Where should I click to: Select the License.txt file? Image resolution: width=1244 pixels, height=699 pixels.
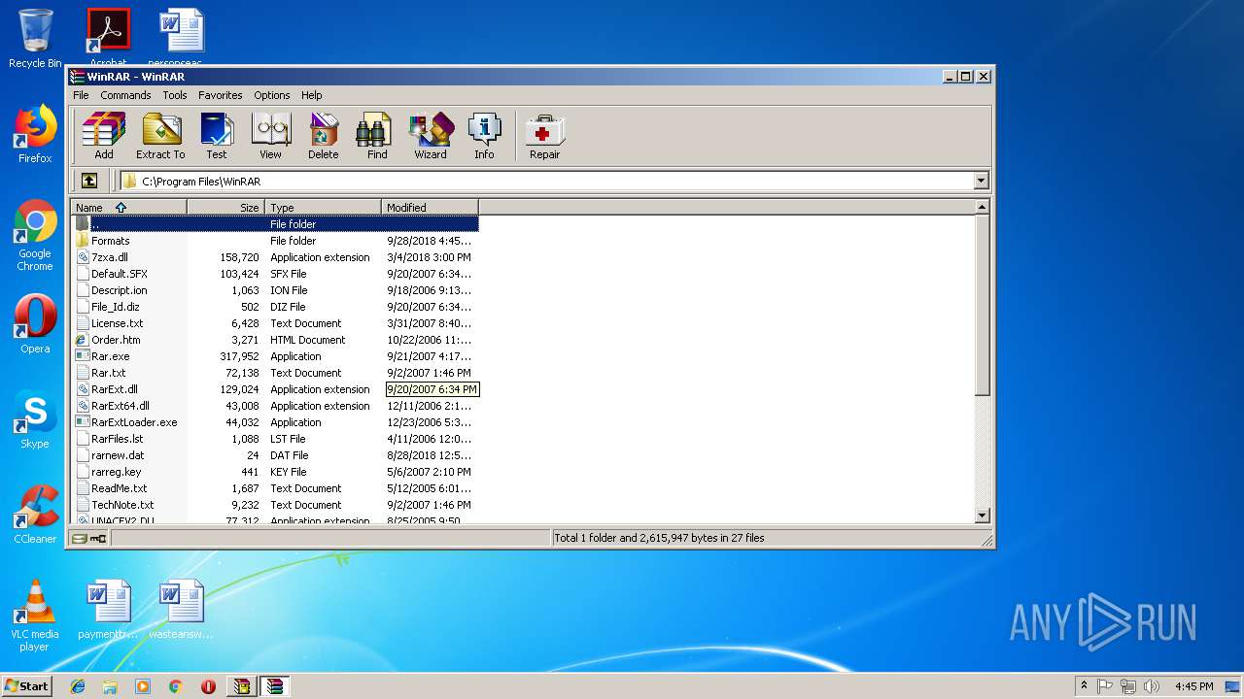click(277, 323)
